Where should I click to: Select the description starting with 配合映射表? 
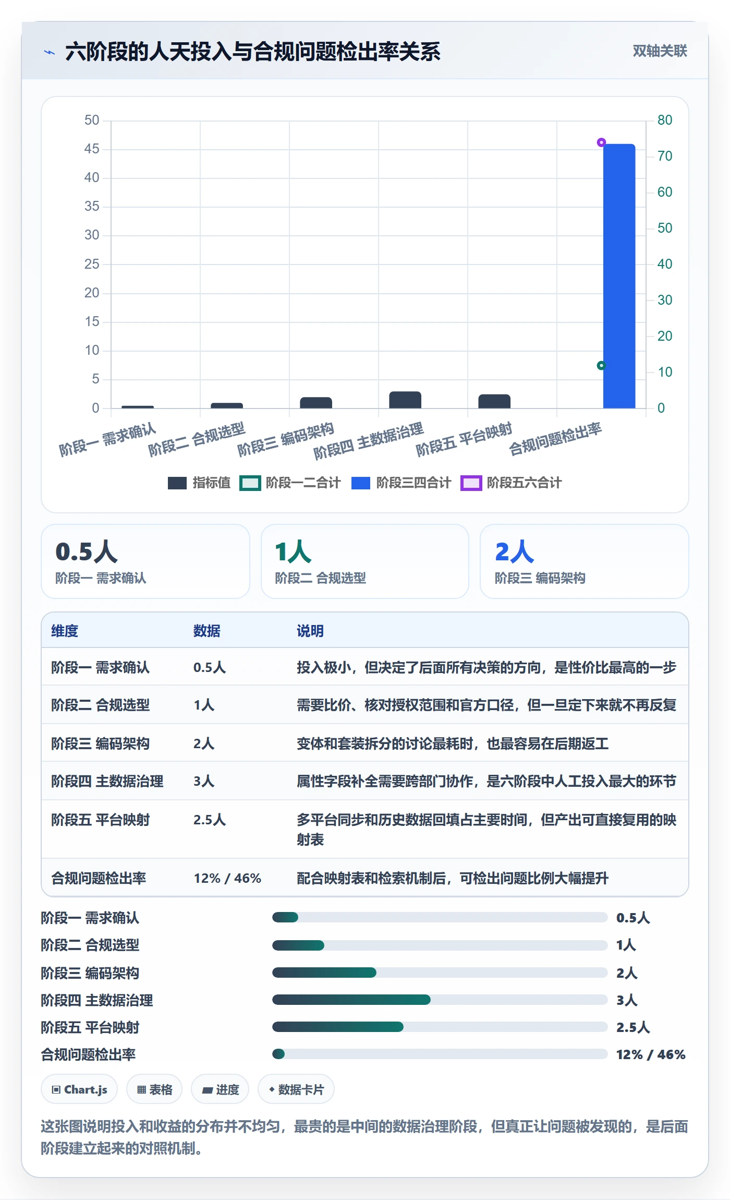click(x=453, y=878)
